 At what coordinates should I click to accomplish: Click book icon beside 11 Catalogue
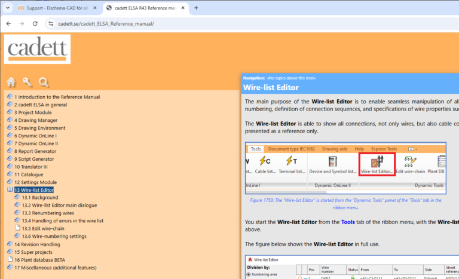point(10,174)
